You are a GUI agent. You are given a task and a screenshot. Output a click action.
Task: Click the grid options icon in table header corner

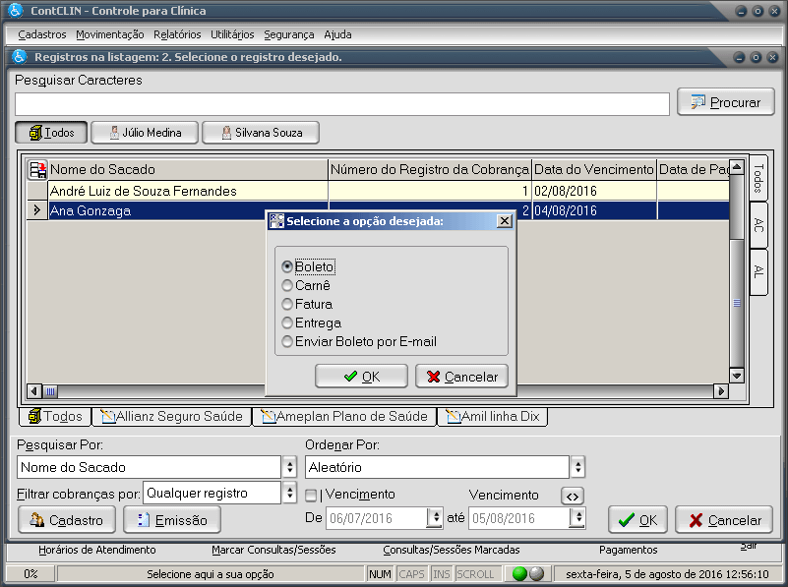[x=37, y=170]
